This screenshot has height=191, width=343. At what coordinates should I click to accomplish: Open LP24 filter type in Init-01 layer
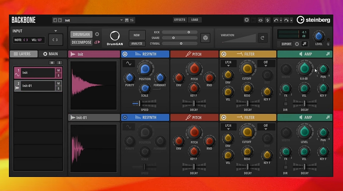pos(228,127)
